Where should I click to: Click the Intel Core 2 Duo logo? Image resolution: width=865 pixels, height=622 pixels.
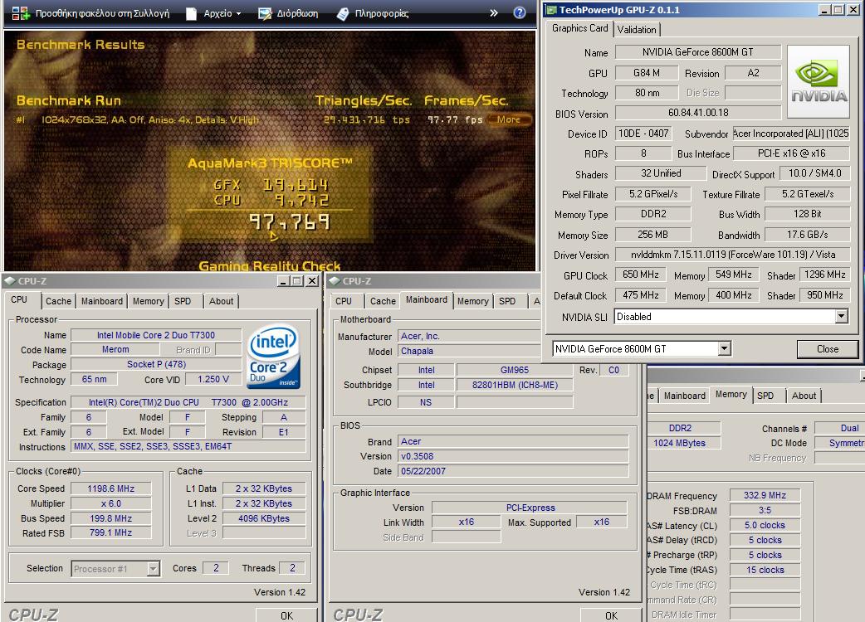(274, 357)
